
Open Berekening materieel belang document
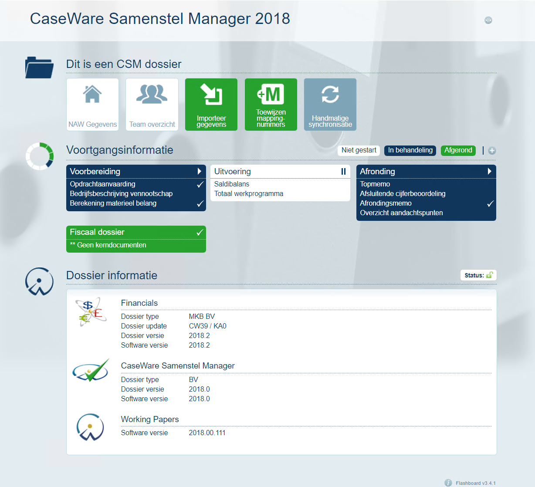[x=113, y=203]
